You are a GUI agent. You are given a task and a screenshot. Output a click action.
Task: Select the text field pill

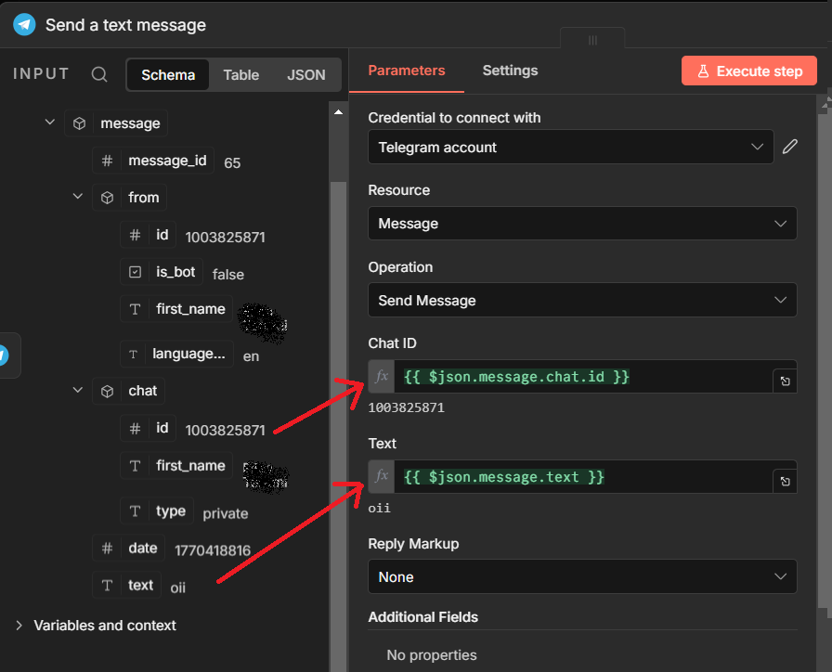(127, 585)
